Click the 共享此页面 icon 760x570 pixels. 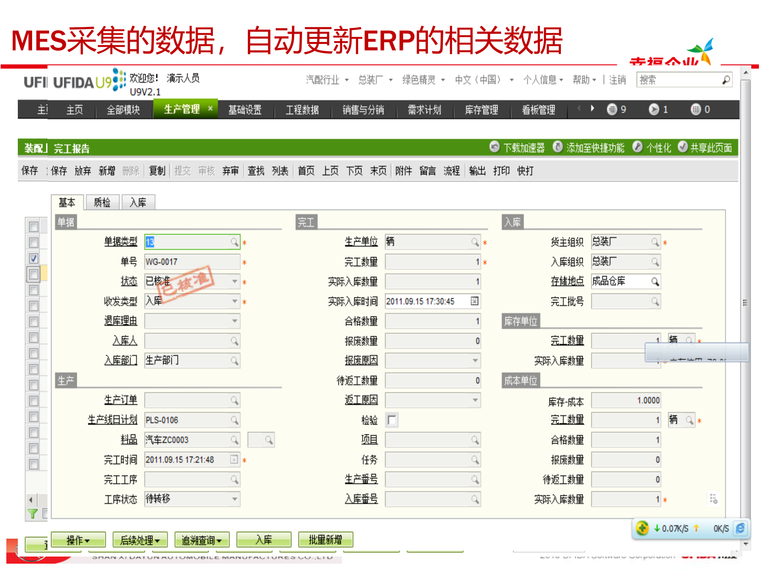pos(683,148)
